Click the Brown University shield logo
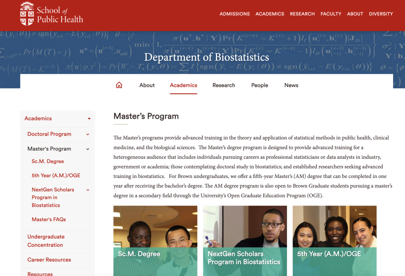Viewport: 405px width, 276px height. (x=27, y=13)
